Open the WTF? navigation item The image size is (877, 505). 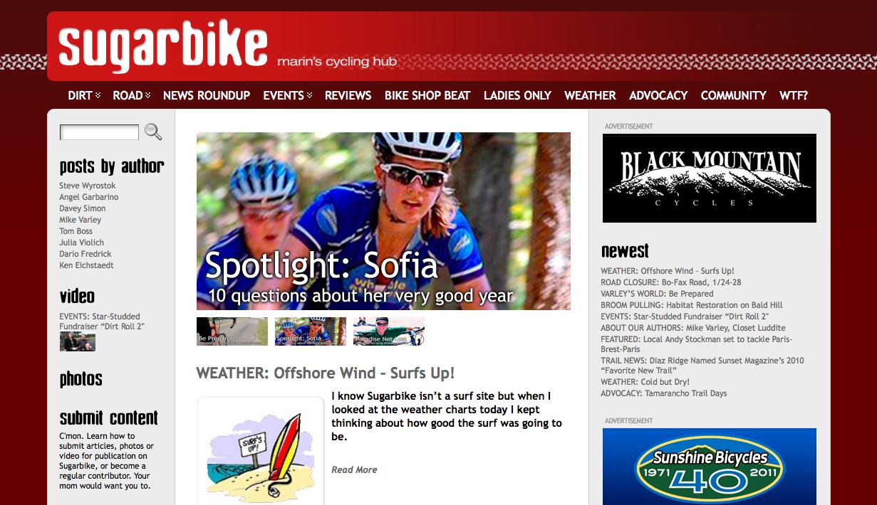[794, 95]
